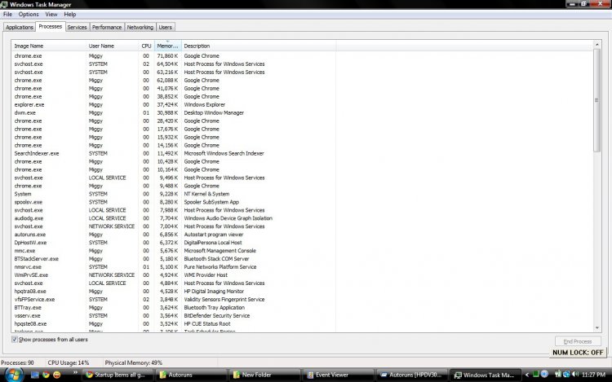Click CPU Usage: 14% status text
Image resolution: width=612 pixels, height=382 pixels.
click(x=69, y=363)
